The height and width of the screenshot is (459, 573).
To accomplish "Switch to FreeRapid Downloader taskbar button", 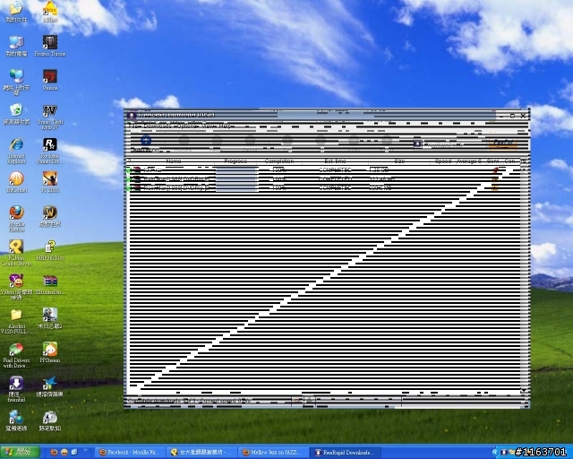I will click(346, 453).
